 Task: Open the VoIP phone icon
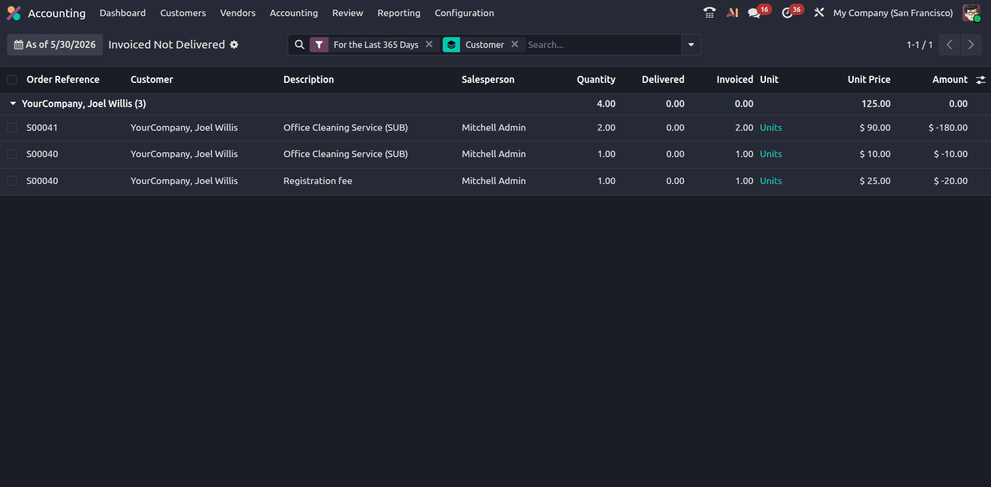pyautogui.click(x=709, y=13)
